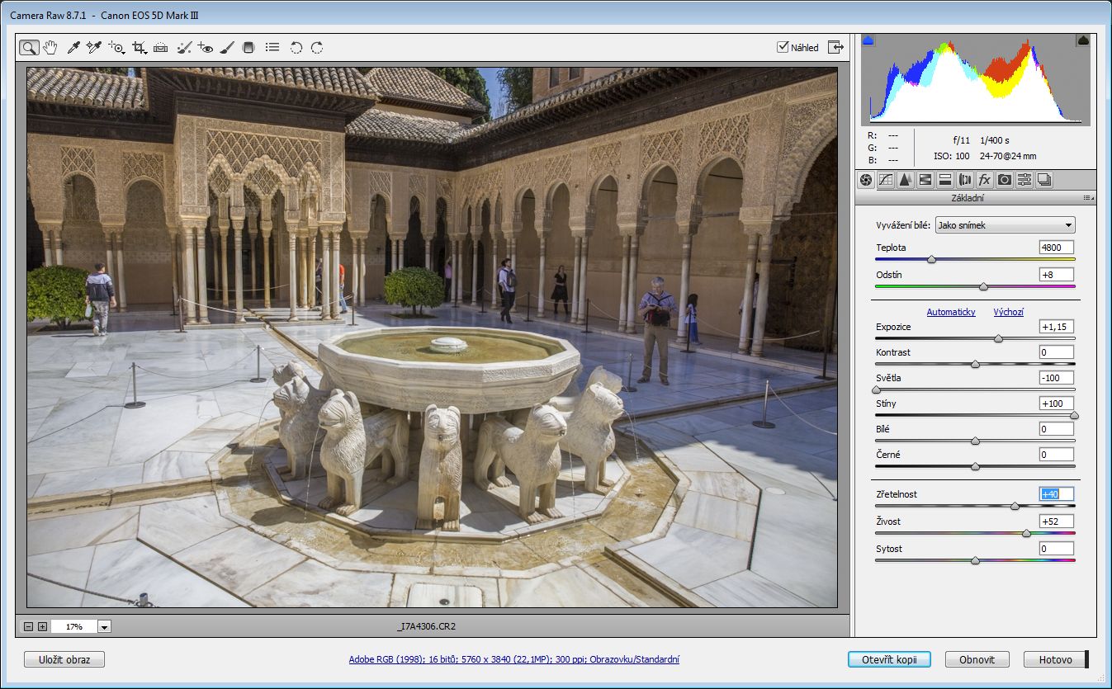Click the Otevřít kopii button
This screenshot has height=689, width=1112.
[888, 659]
